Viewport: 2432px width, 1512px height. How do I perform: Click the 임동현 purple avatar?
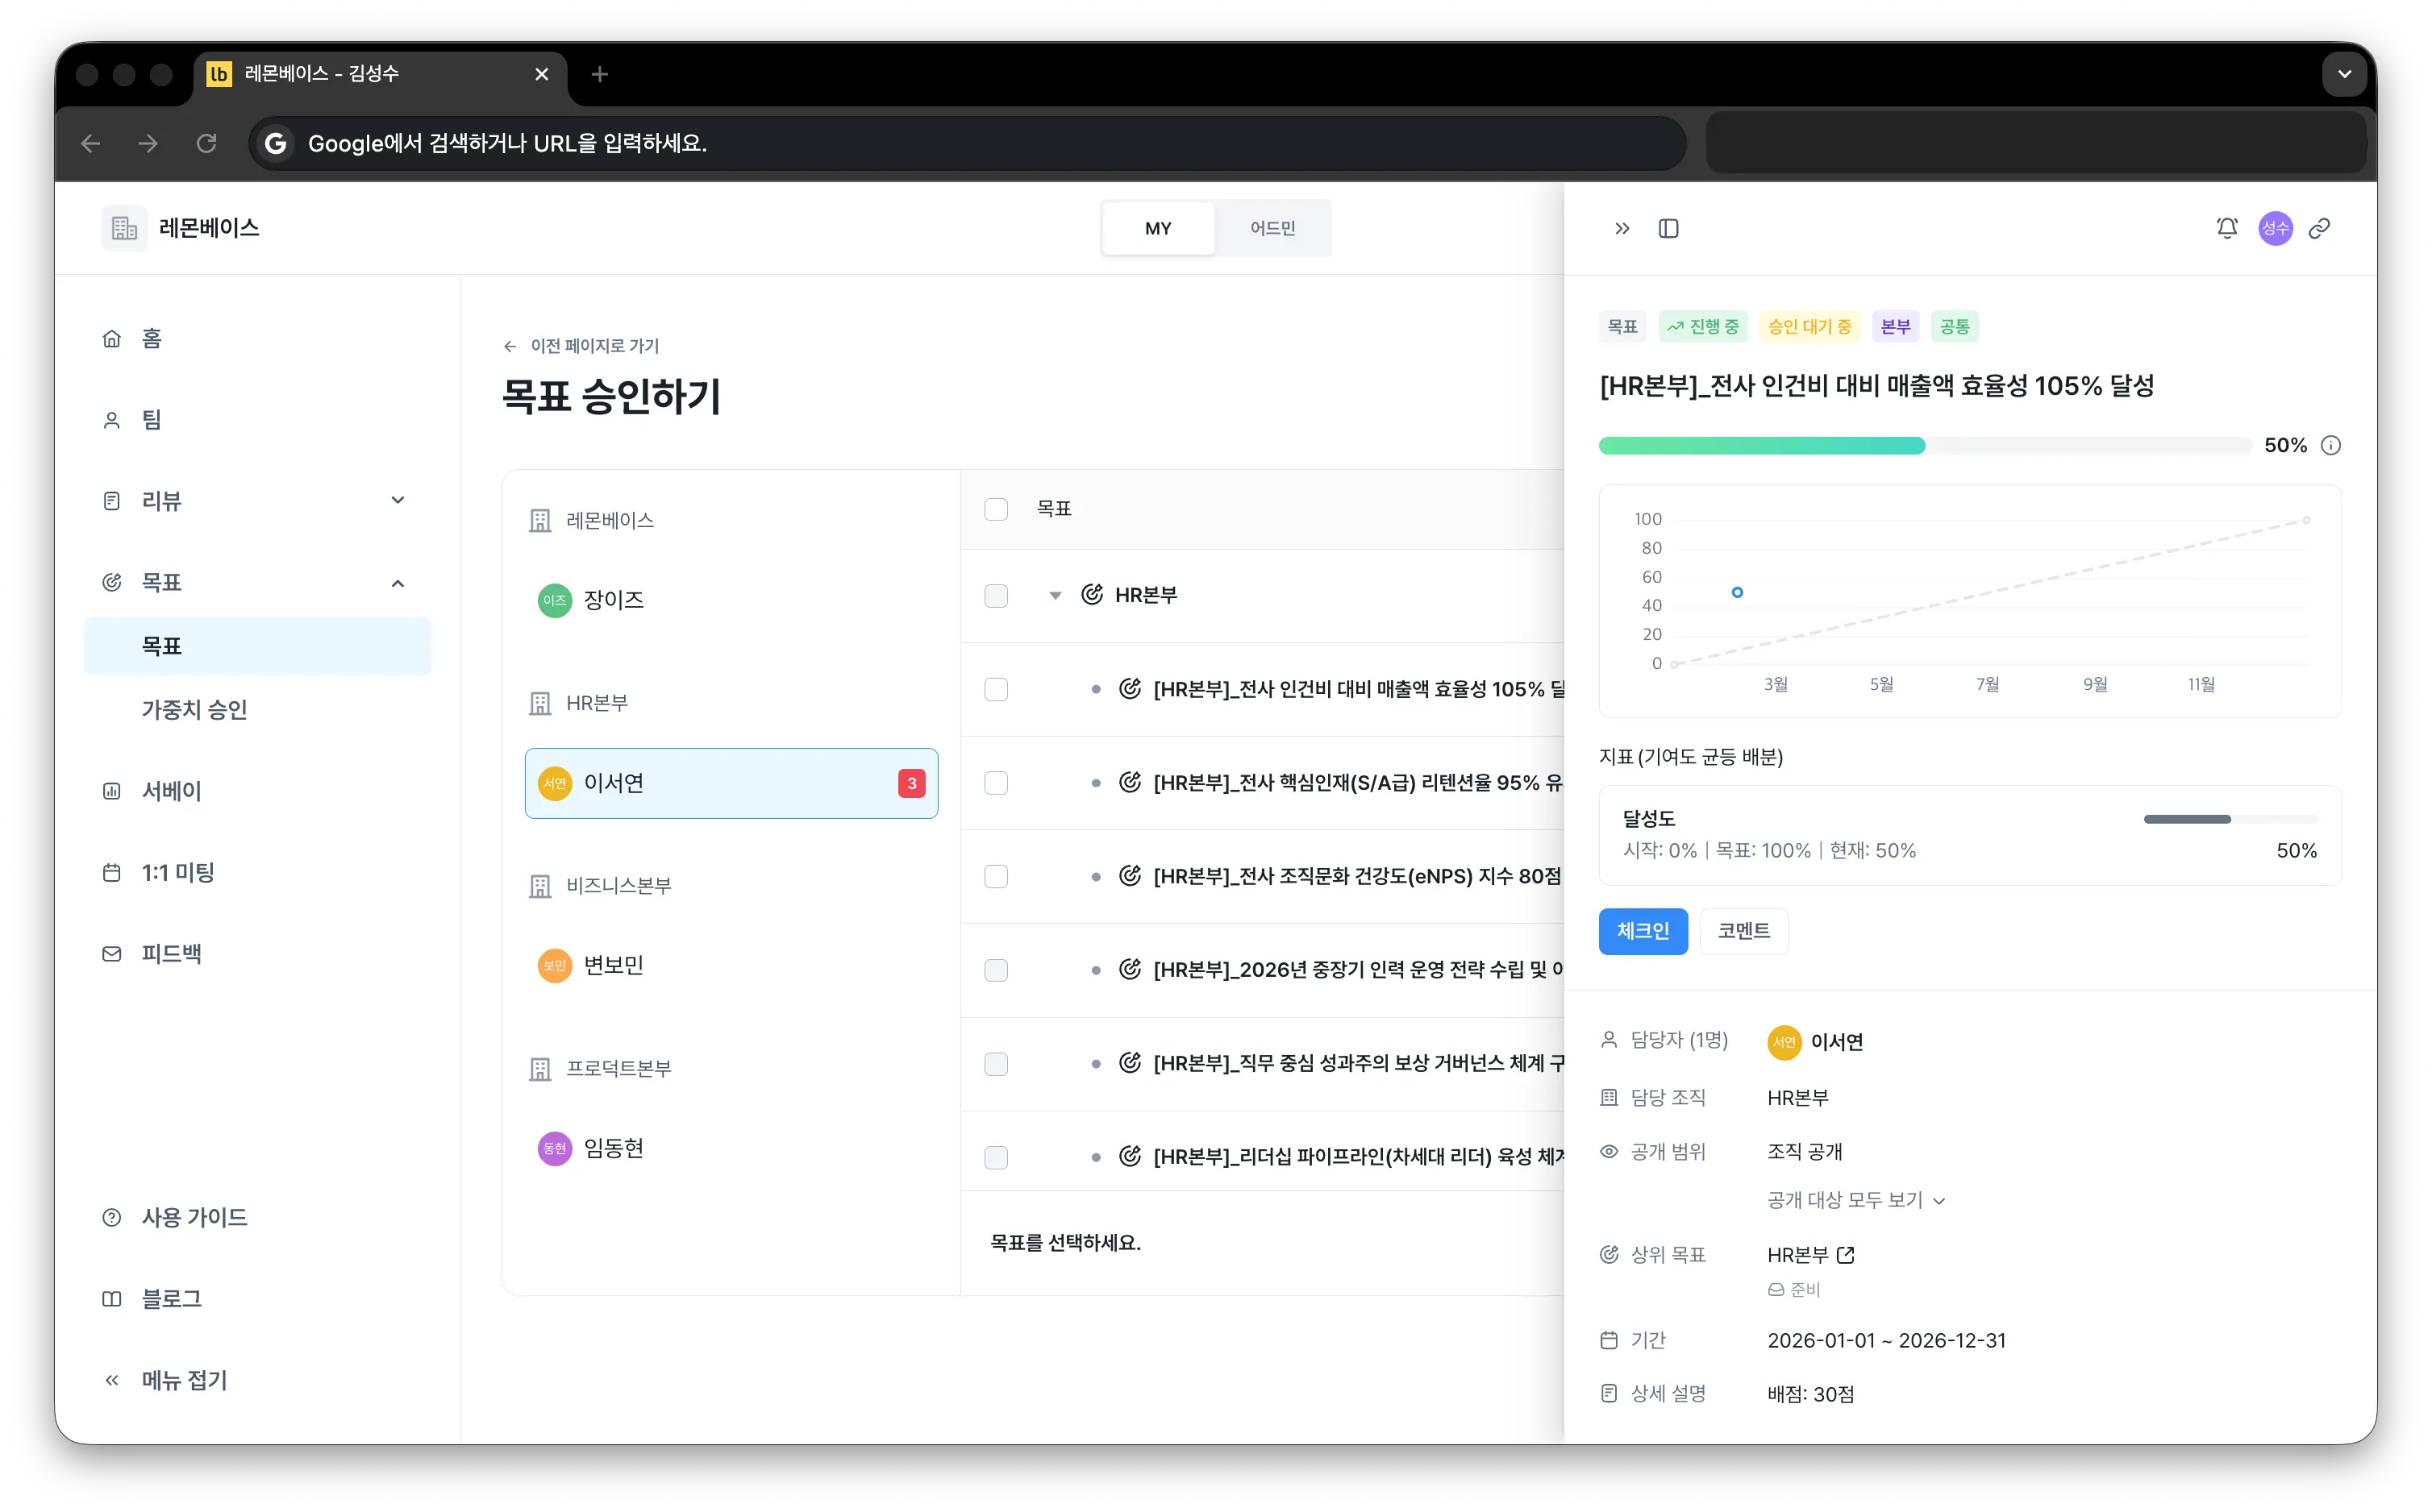(x=554, y=1148)
